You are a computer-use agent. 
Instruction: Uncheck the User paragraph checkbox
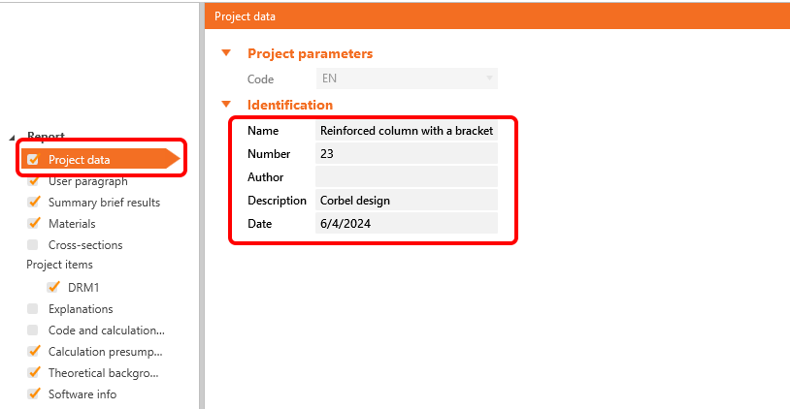pos(33,181)
